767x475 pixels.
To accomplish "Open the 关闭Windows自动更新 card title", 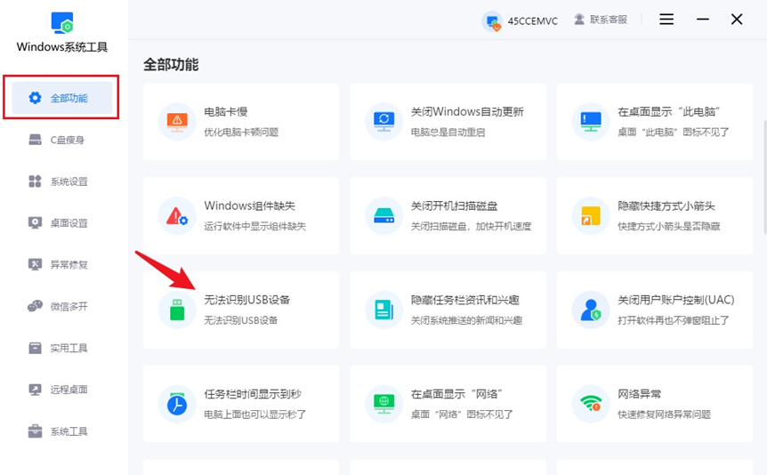I will [x=467, y=111].
